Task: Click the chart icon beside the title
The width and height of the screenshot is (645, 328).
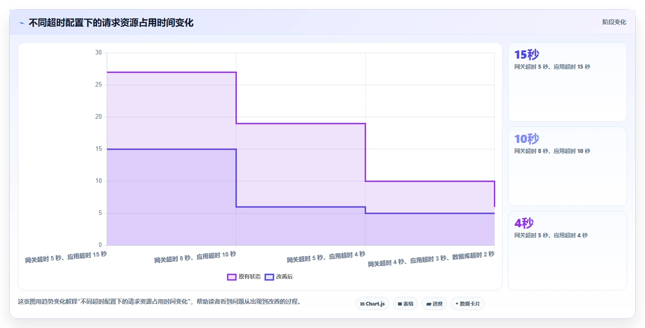Action: pyautogui.click(x=22, y=23)
